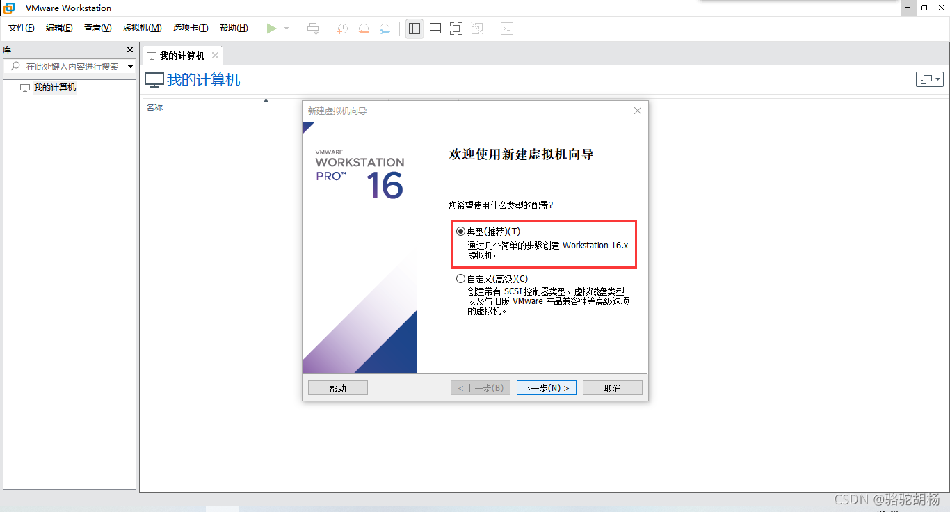Click the console view toolbar icon
Screen dimensions: 950x512
point(508,29)
